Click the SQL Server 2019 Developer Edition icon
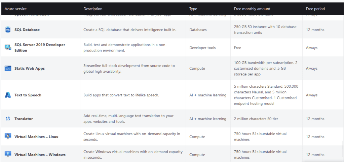This screenshot has height=162, width=344. (8, 48)
